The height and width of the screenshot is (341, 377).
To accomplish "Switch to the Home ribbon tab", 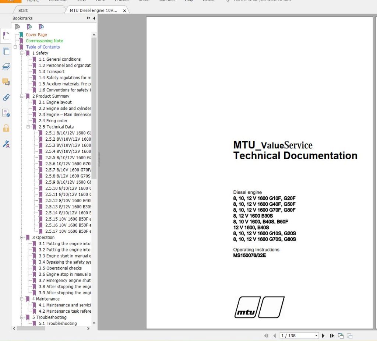I will coord(32,1).
